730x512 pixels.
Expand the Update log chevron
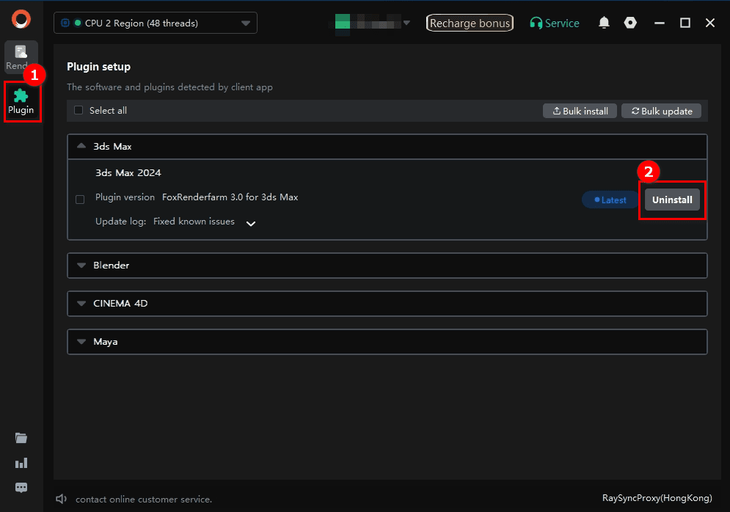click(x=250, y=224)
